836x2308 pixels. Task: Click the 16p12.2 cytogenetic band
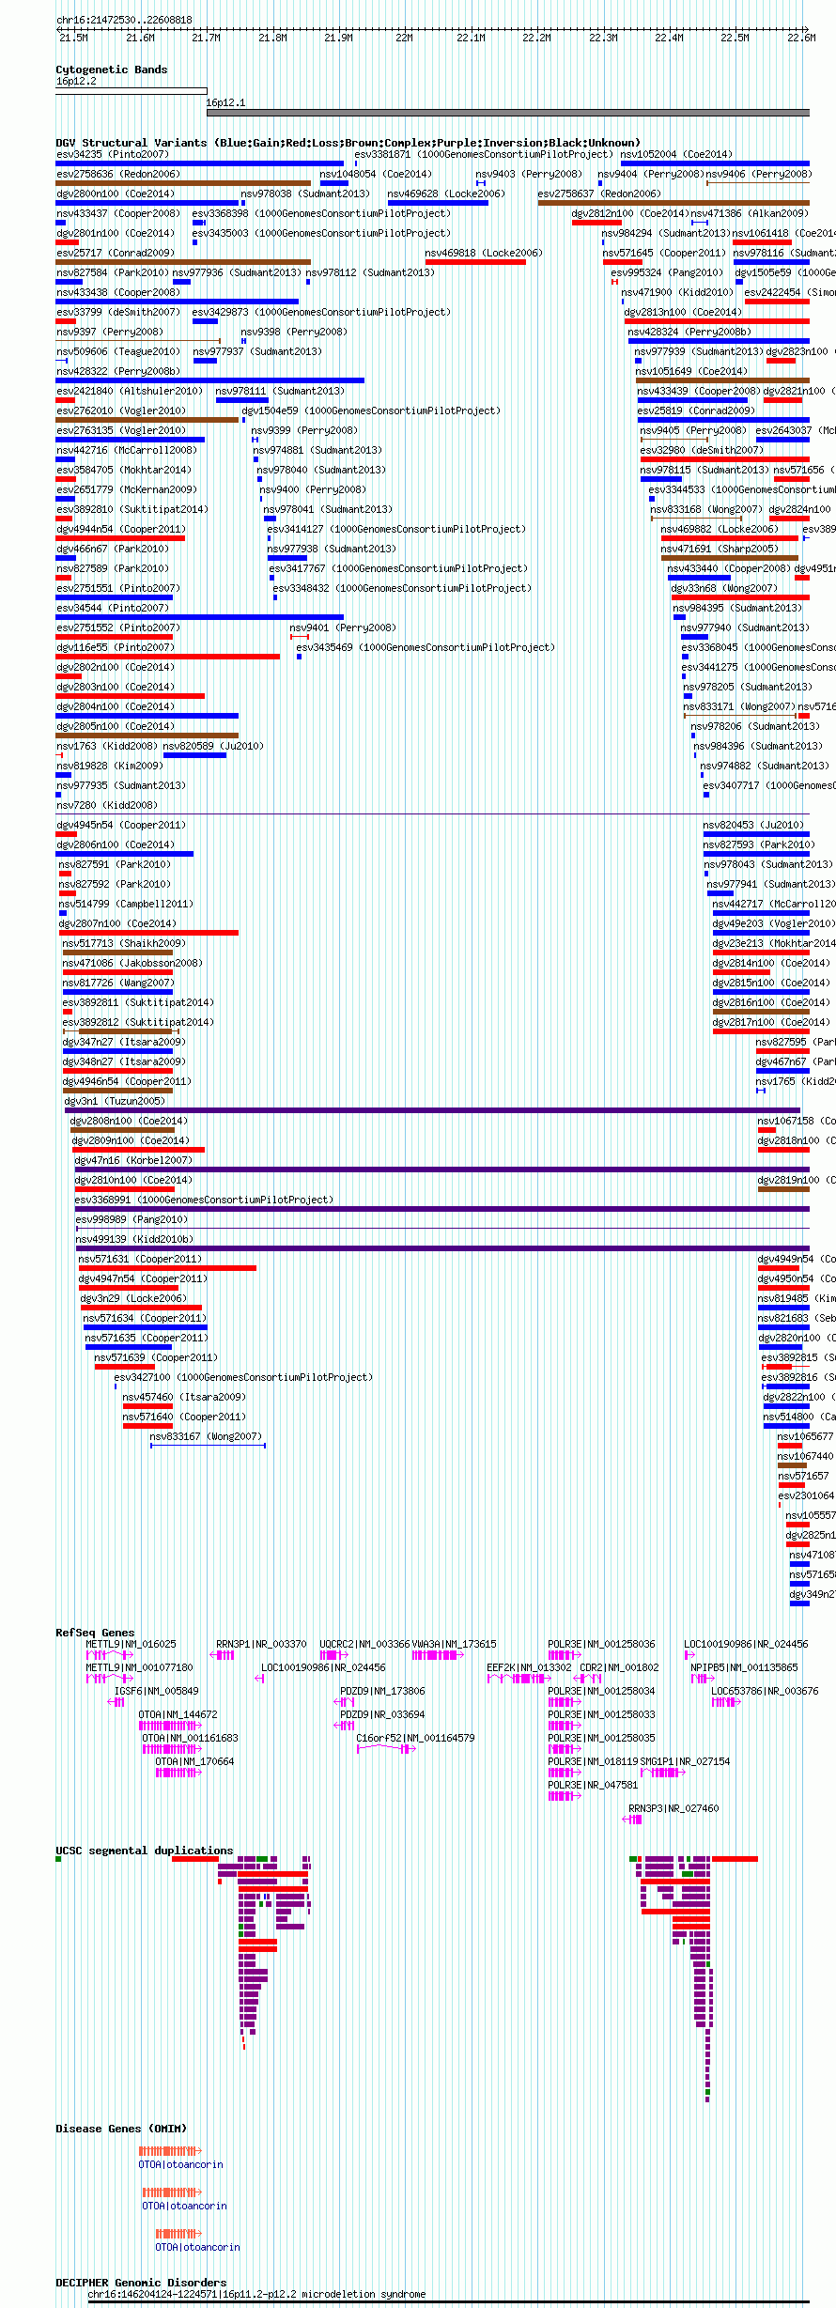click(x=132, y=91)
